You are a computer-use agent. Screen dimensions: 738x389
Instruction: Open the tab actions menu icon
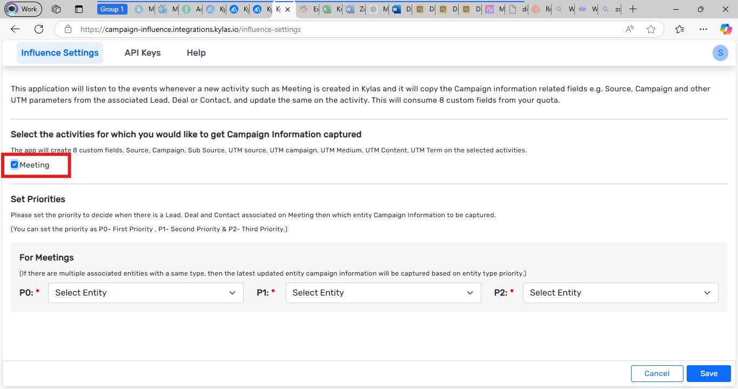click(x=79, y=9)
